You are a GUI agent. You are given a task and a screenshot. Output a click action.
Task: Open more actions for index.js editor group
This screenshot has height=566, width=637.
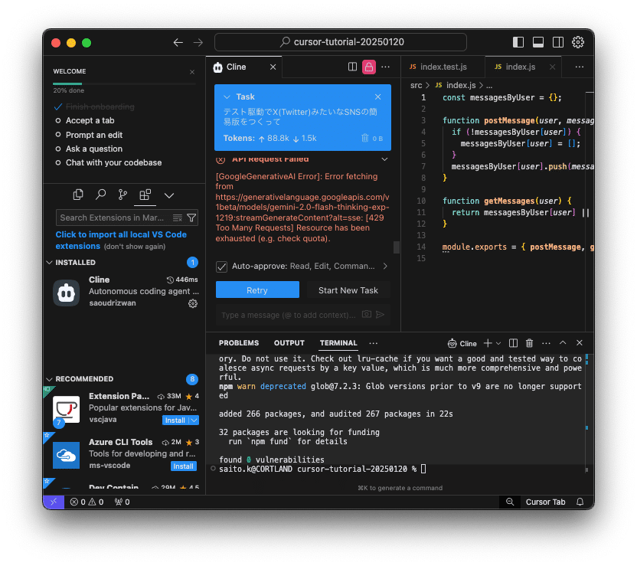[x=580, y=67]
